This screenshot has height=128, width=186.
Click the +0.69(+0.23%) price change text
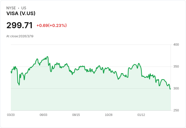click(52, 25)
